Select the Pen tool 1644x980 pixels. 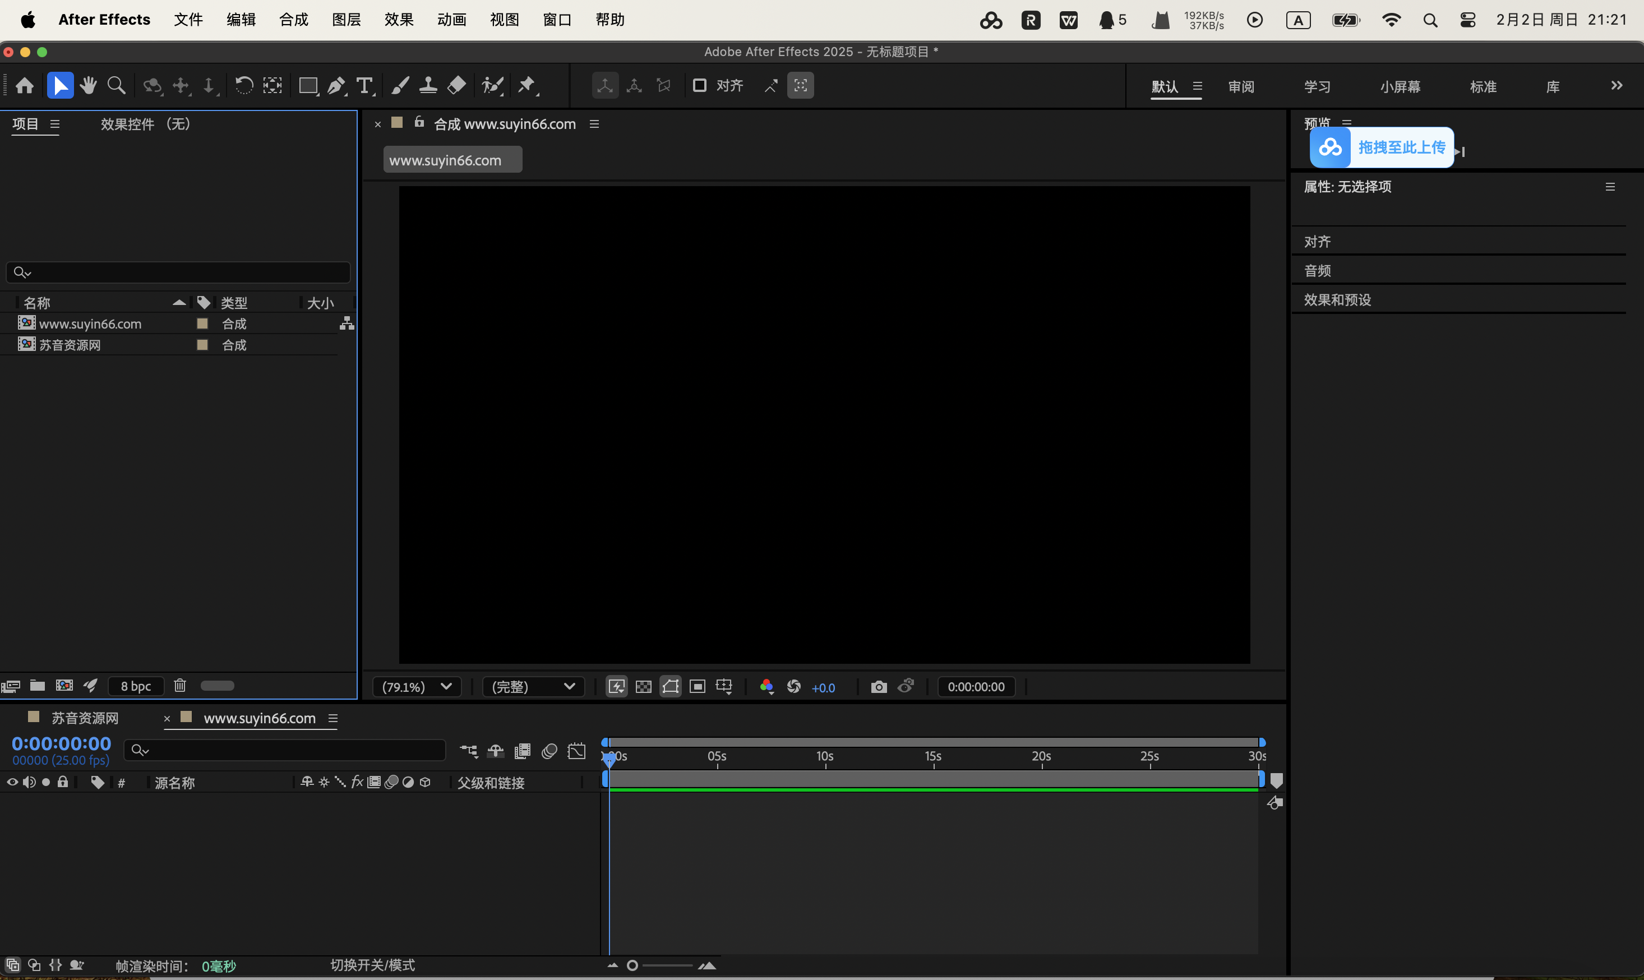tap(337, 85)
